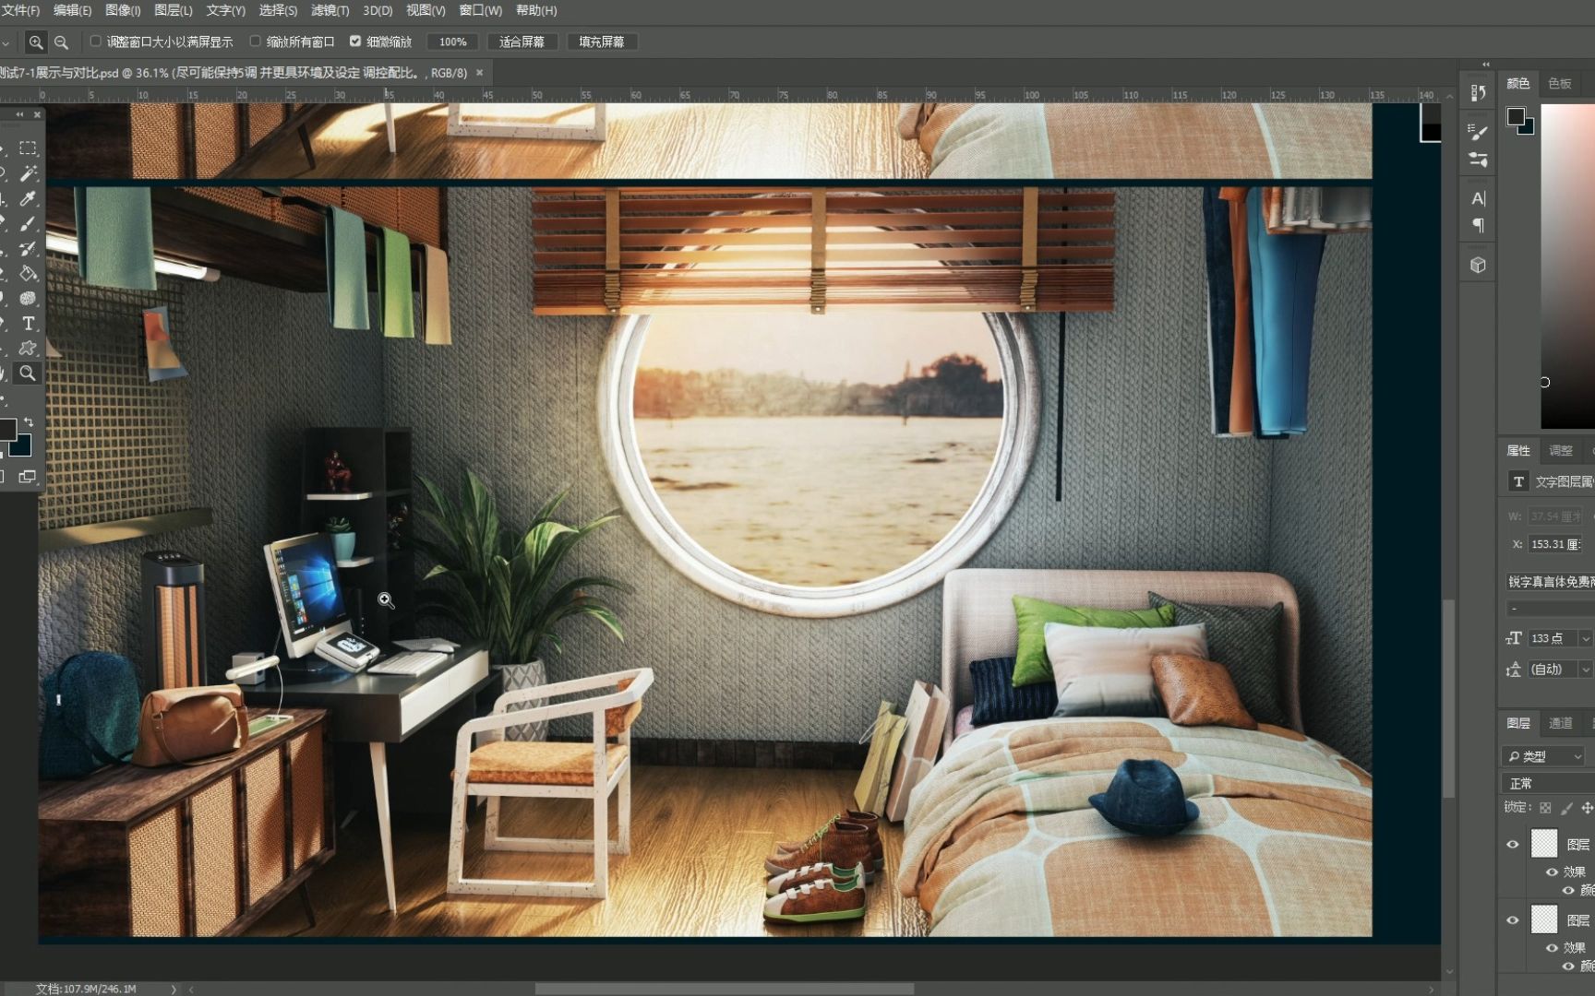Viewport: 1595px width, 996px height.
Task: Lock image pixels brush icon
Action: tap(1566, 807)
